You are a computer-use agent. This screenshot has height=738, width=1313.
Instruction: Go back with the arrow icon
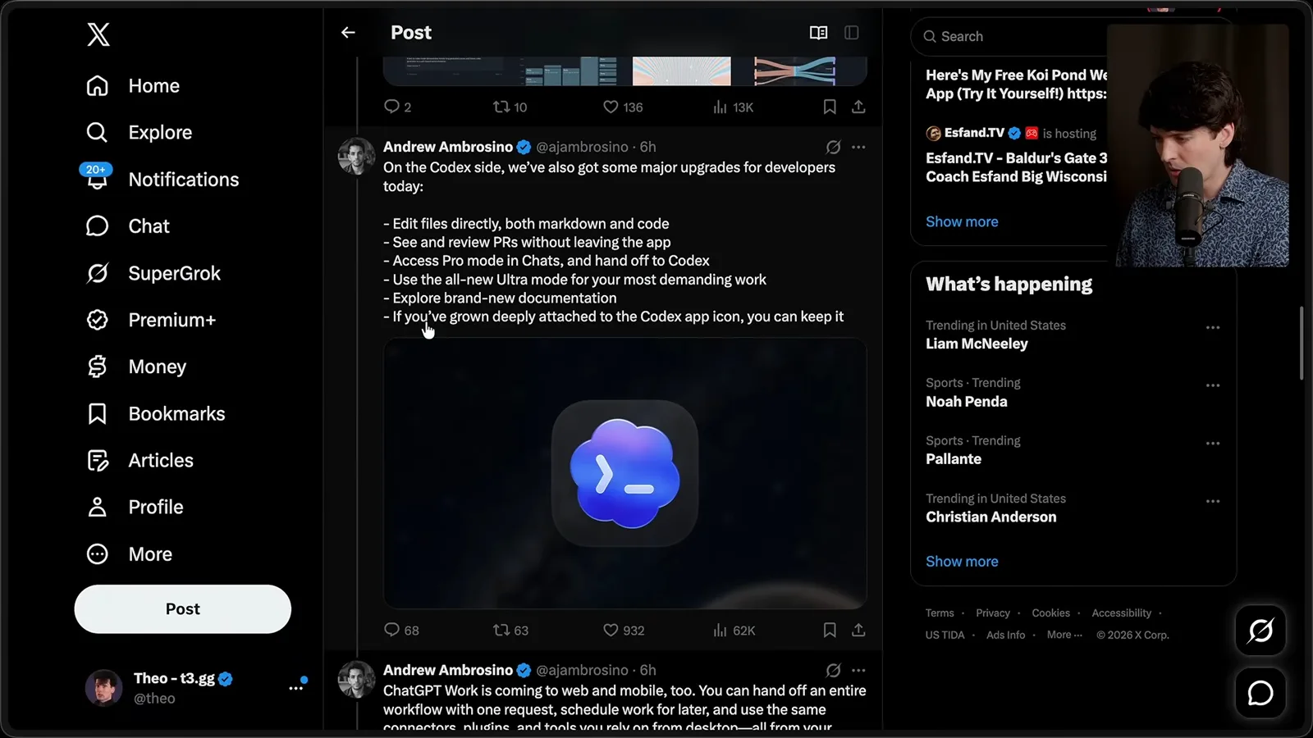point(348,33)
